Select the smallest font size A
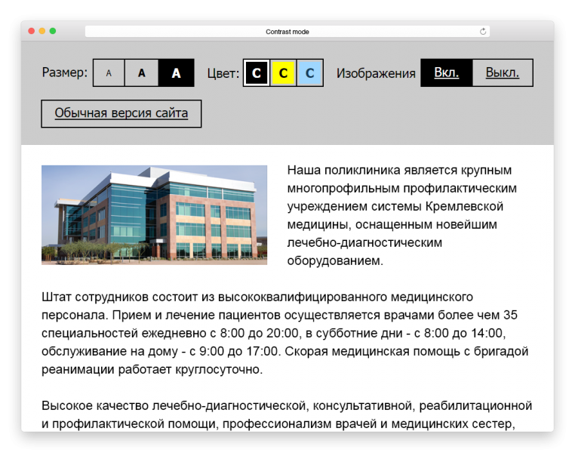Image resolution: width=575 pixels, height=453 pixels. 109,73
